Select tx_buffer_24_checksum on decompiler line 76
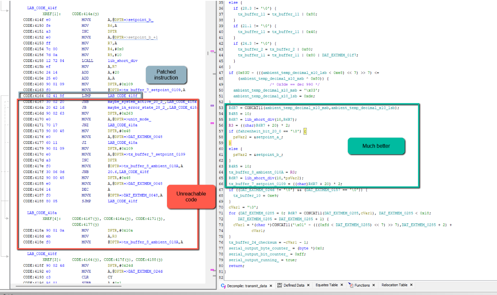Screen dimensions: 497x295 [252, 242]
